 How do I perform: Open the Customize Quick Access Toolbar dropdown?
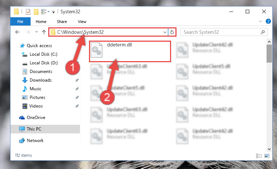53,12
